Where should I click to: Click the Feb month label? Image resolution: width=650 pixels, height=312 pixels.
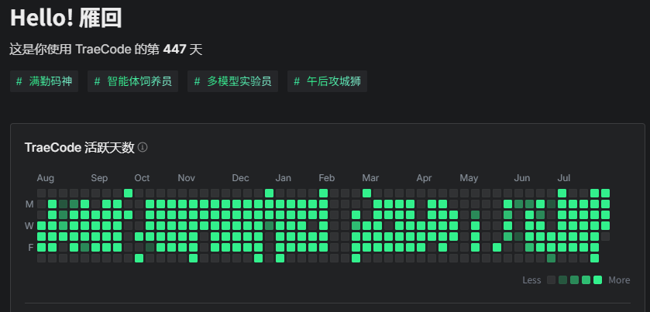pos(326,178)
